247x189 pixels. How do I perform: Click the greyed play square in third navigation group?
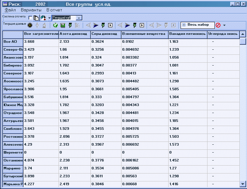[x=174, y=25]
